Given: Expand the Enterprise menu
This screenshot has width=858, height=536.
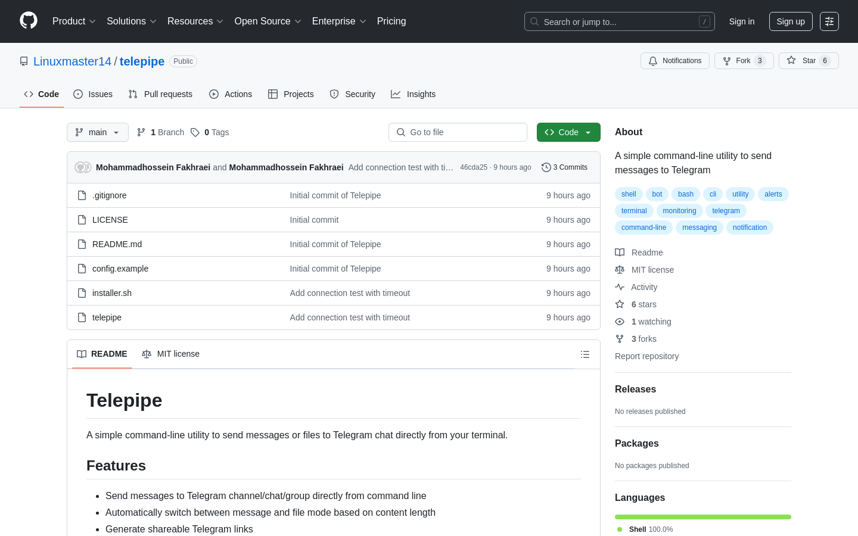Looking at the screenshot, I should (339, 21).
